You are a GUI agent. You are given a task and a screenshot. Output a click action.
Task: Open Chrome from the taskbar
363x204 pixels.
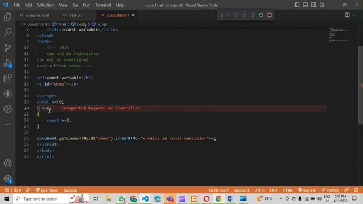[x=218, y=199]
